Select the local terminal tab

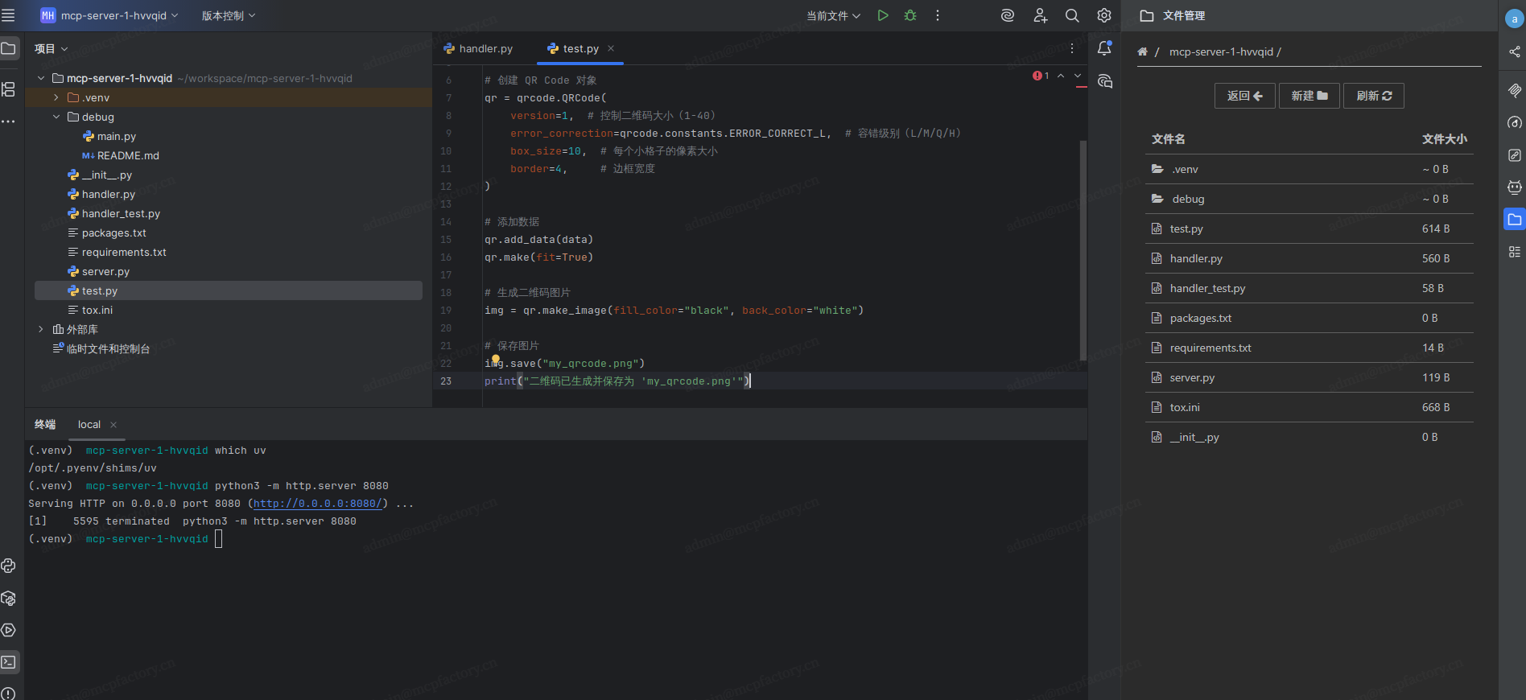[x=89, y=424]
